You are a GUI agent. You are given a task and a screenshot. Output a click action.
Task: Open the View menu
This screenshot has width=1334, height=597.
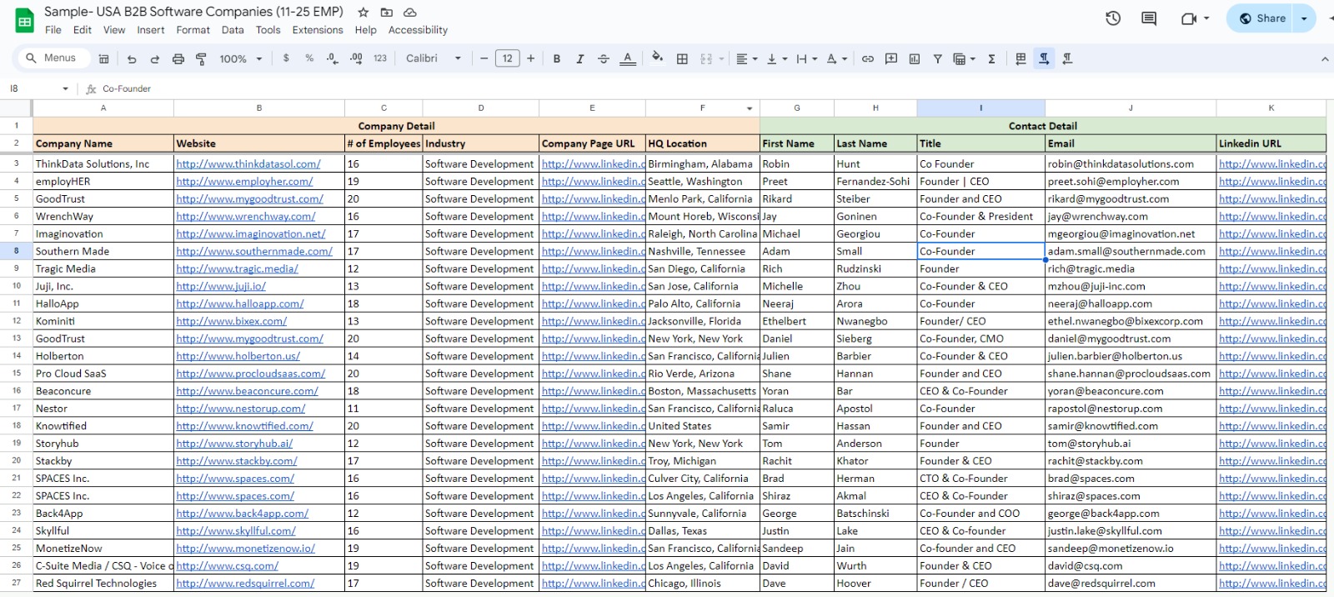click(114, 30)
